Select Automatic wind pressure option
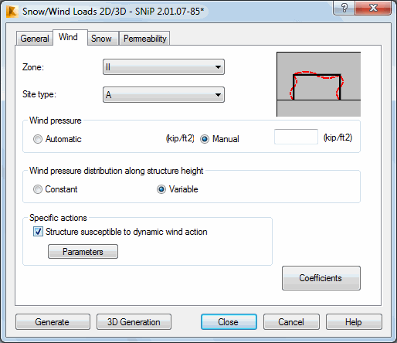This screenshot has width=397, height=343. coord(38,139)
